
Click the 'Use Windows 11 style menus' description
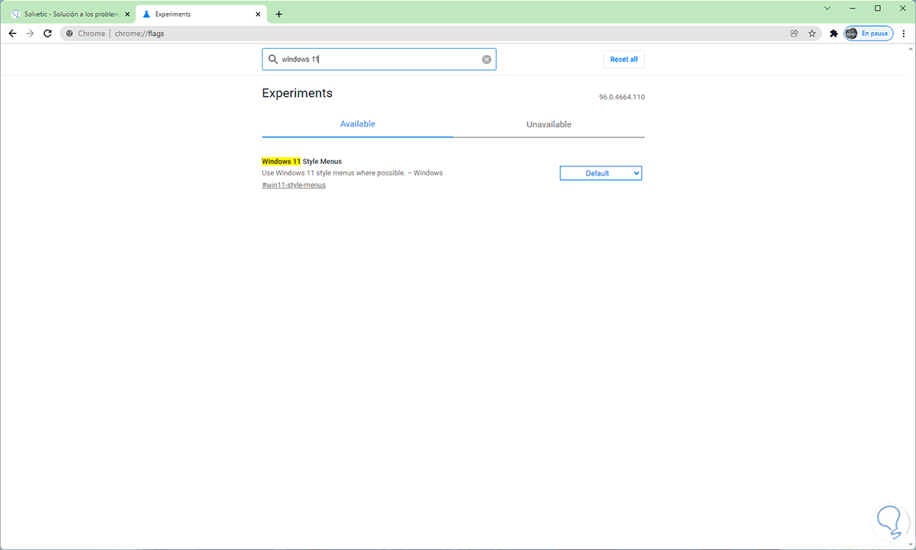352,173
